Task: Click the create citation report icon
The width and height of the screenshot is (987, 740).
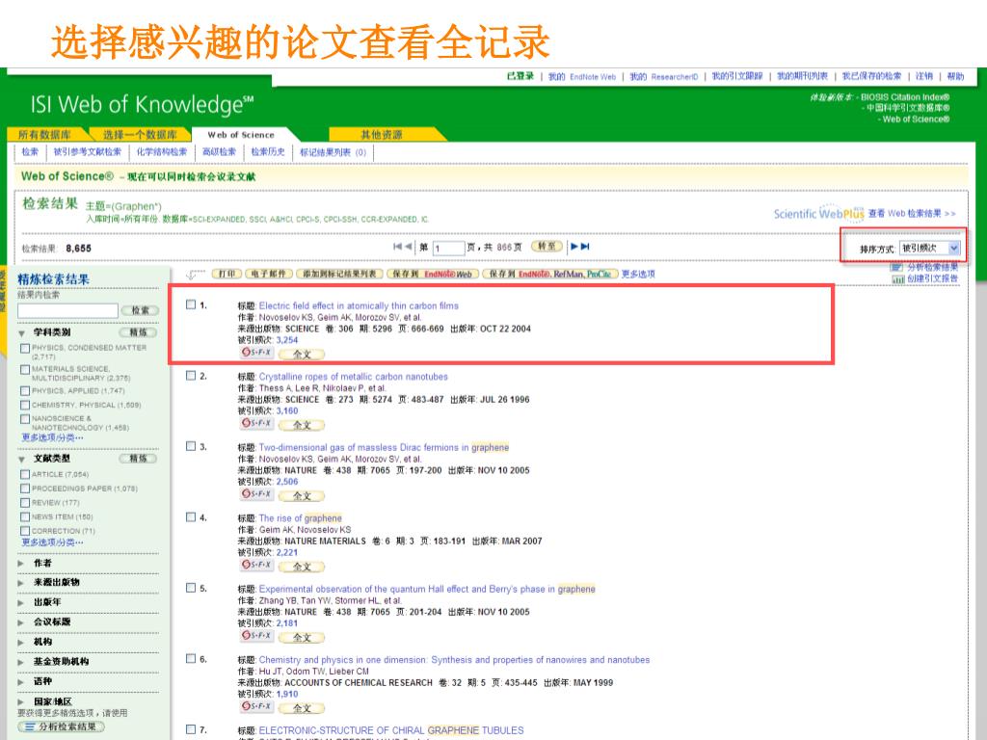Action: pos(898,278)
